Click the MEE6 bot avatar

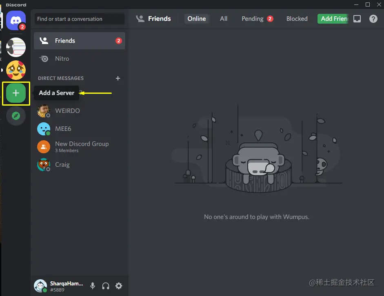44,129
